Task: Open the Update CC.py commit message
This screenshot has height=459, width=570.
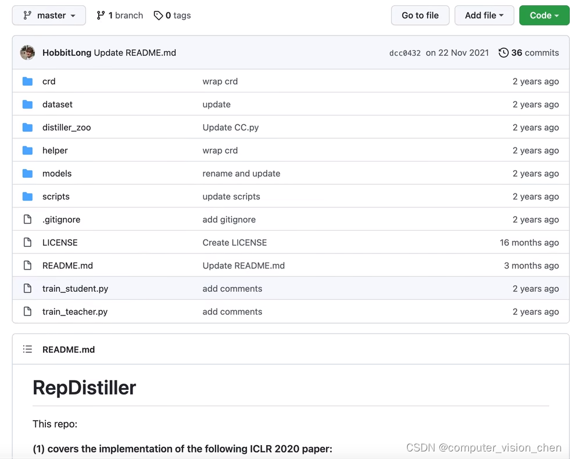Action: 231,128
